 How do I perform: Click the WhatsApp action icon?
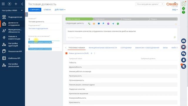(118, 24)
